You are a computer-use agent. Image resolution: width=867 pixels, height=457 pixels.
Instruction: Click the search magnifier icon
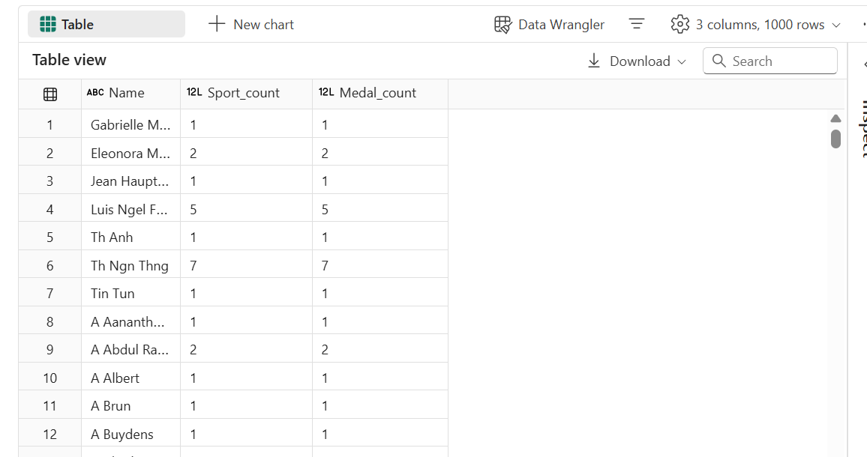pos(718,61)
